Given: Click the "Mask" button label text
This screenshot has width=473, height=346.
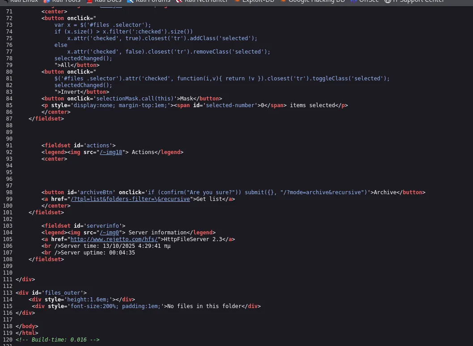Looking at the screenshot, I should point(187,99).
